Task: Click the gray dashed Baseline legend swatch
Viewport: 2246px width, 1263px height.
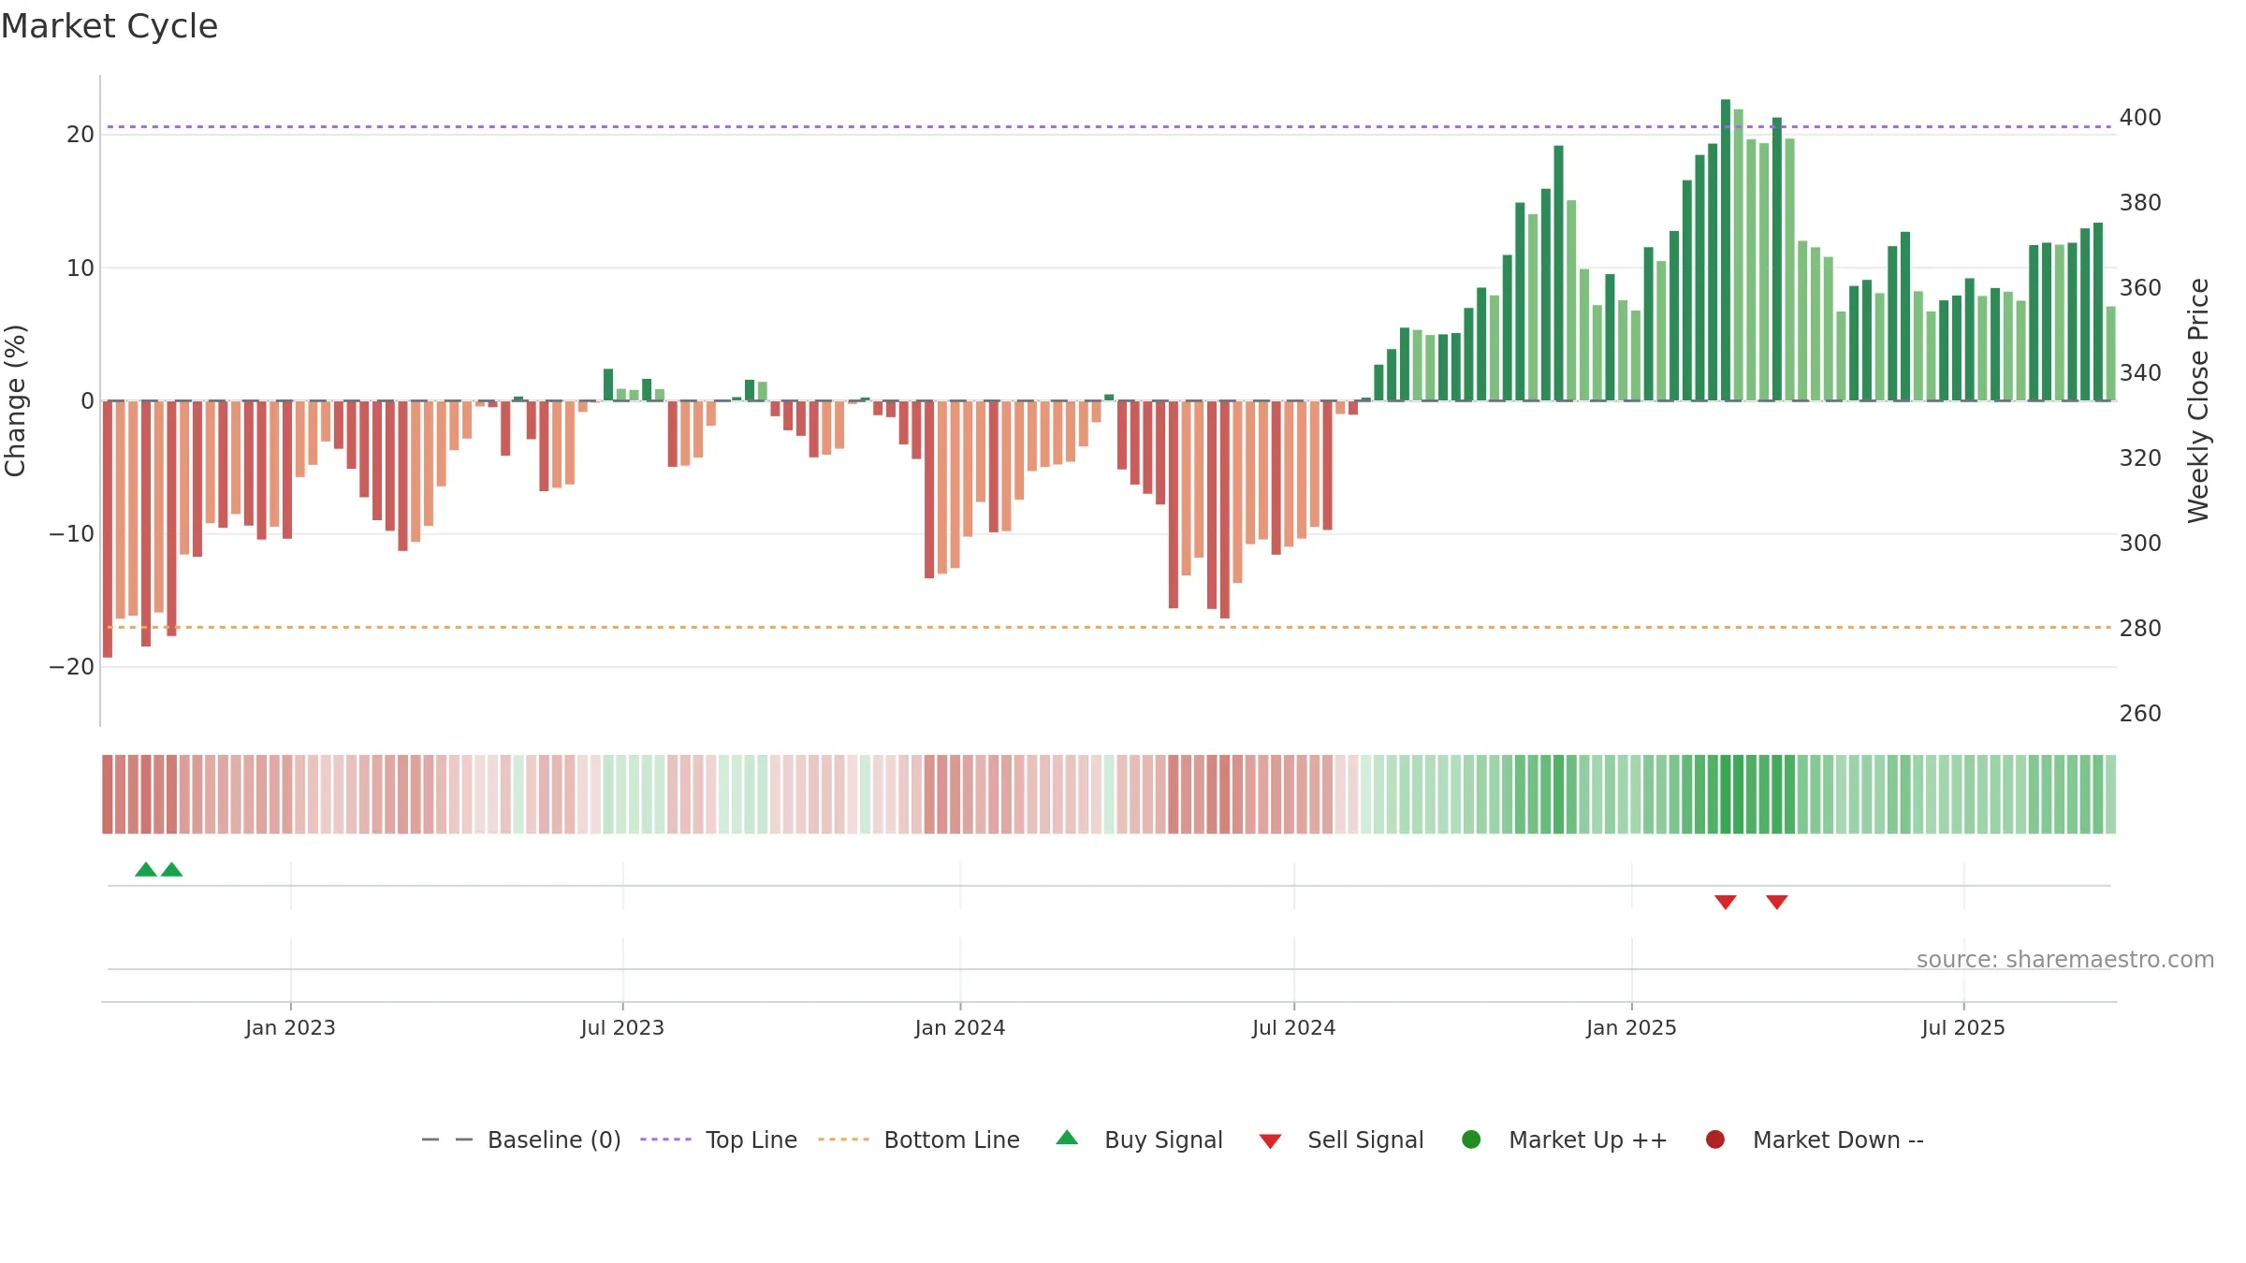Action: pyautogui.click(x=447, y=1140)
